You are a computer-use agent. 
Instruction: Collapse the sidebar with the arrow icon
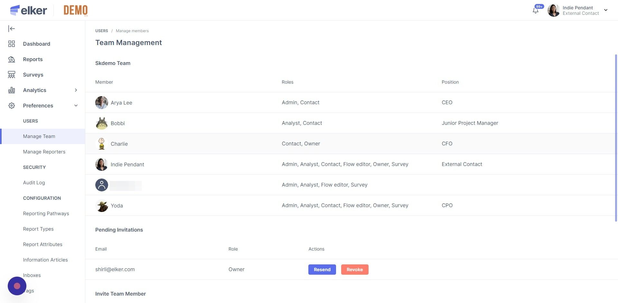coord(12,29)
